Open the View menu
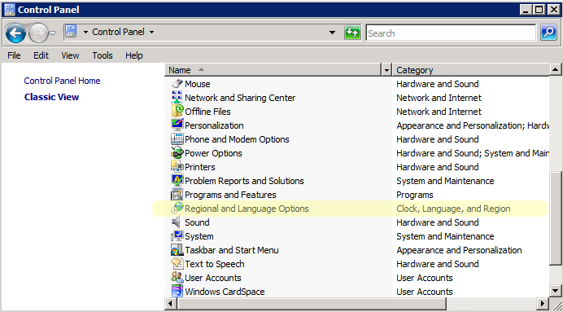Image resolution: width=563 pixels, height=312 pixels. (x=70, y=55)
